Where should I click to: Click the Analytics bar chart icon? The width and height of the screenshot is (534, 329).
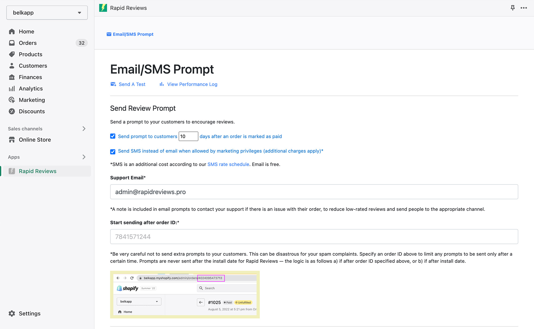pos(12,89)
